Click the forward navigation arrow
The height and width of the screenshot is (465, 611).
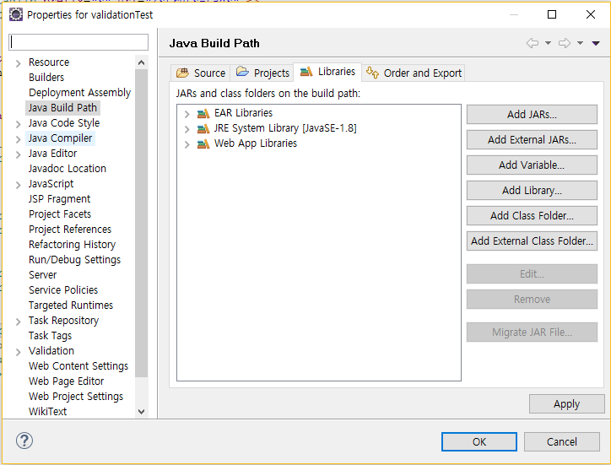(x=565, y=43)
